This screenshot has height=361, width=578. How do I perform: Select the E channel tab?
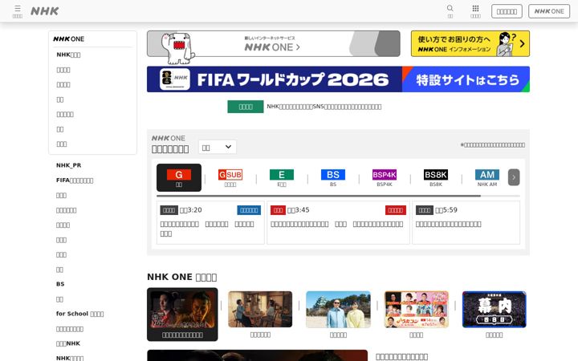pos(282,177)
